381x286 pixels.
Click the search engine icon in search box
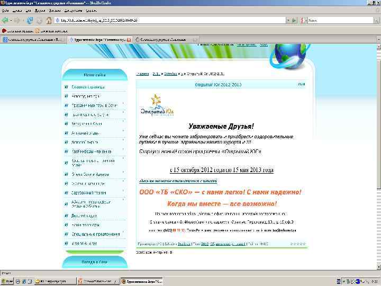(x=302, y=21)
